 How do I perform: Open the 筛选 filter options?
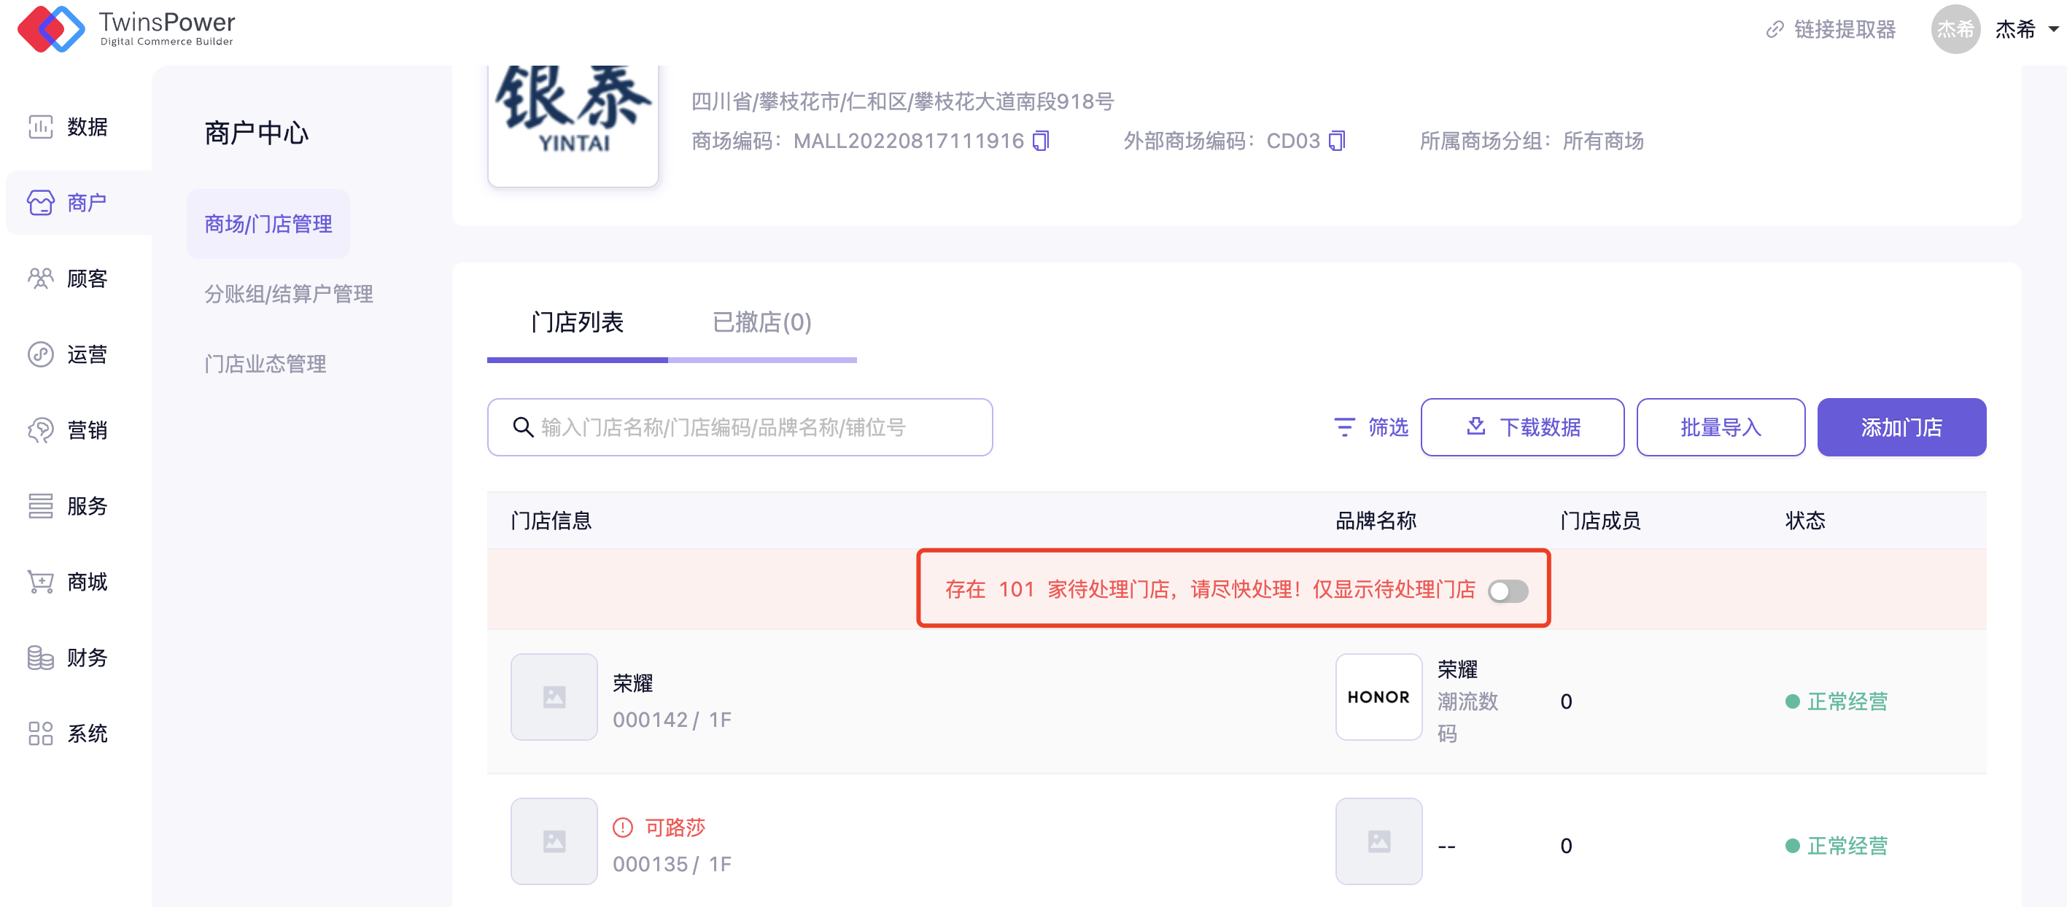[x=1371, y=427]
